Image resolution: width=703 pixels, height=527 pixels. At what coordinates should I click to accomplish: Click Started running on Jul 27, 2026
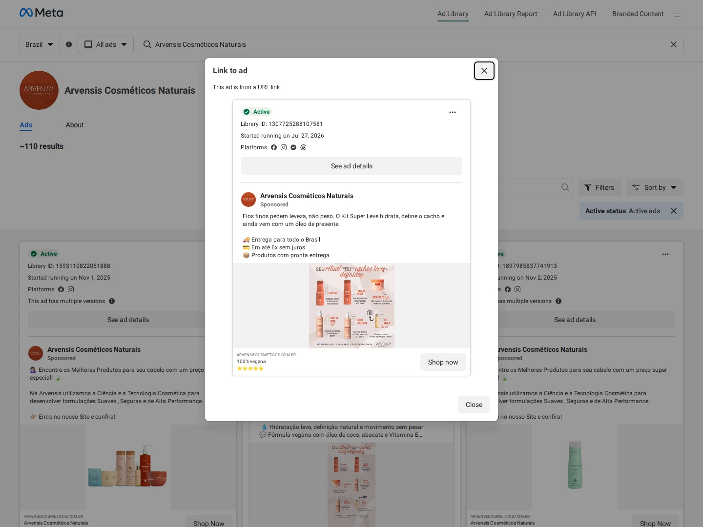tap(282, 136)
